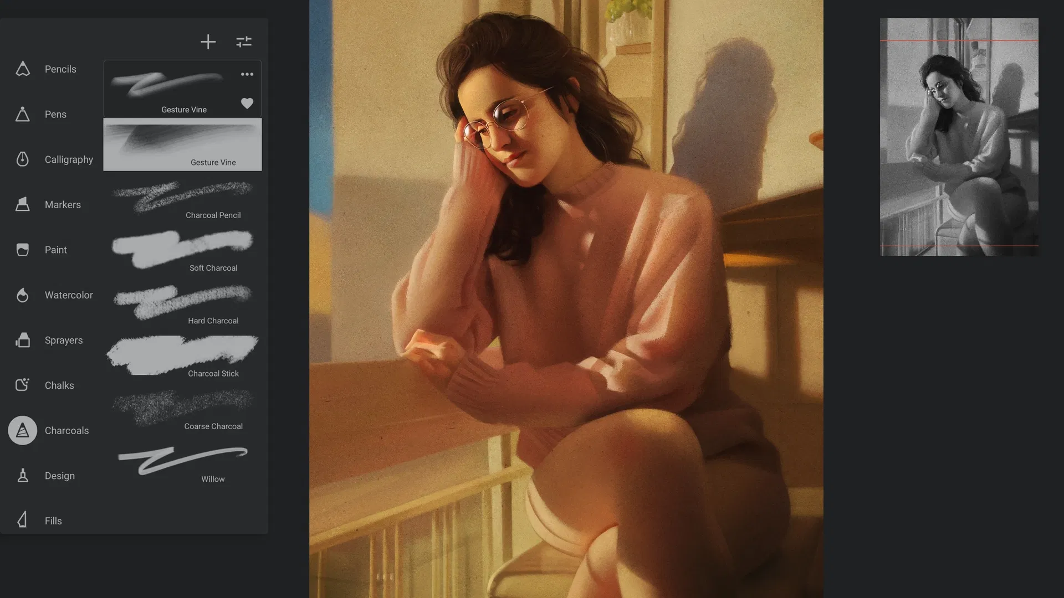Open the Design label
This screenshot has height=598, width=1064.
click(59, 476)
